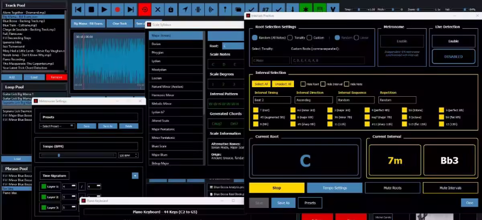Skip to track start in transport bar
The width and height of the screenshot is (482, 220).
pyautogui.click(x=78, y=10)
